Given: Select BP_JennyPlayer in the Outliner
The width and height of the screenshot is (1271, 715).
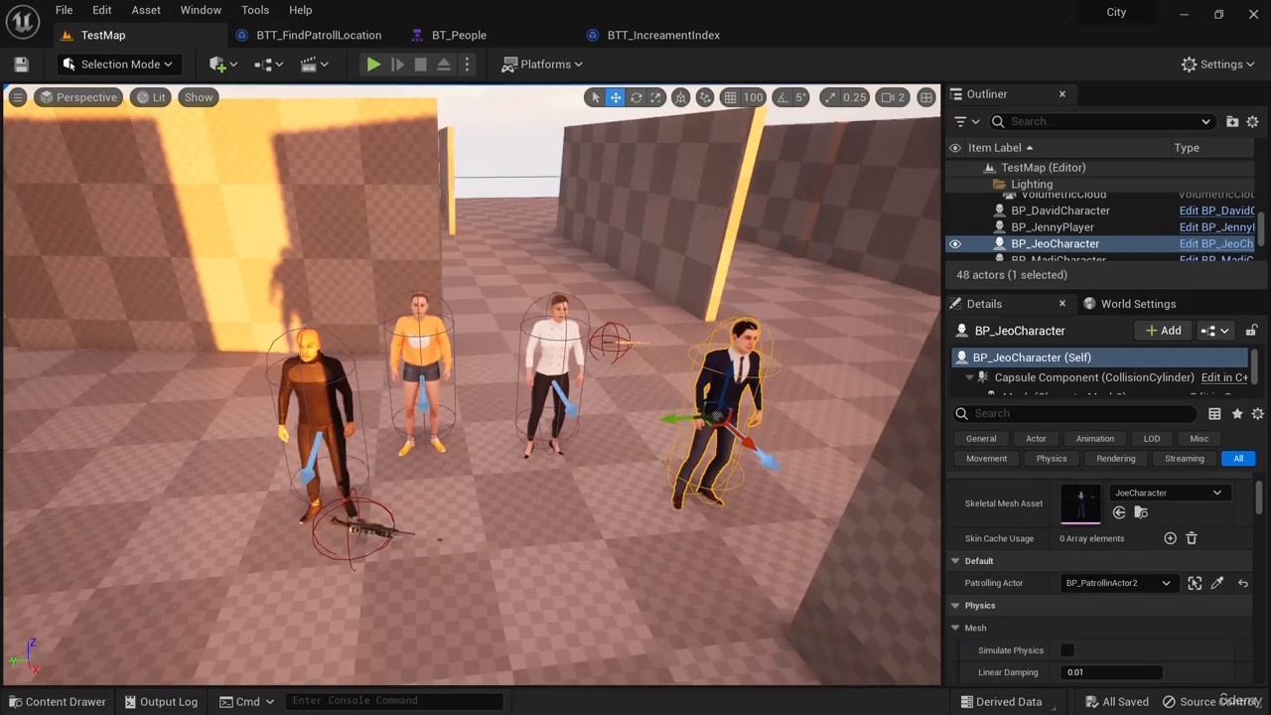Looking at the screenshot, I should [1052, 227].
